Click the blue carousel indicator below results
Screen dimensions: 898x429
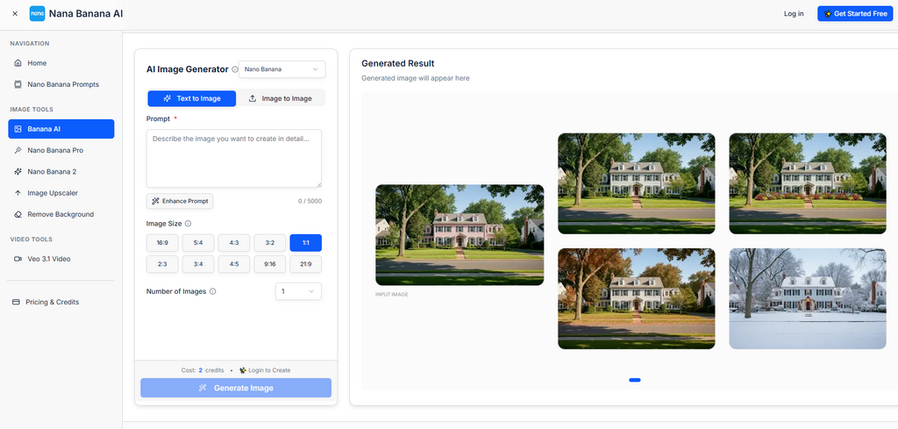point(635,380)
